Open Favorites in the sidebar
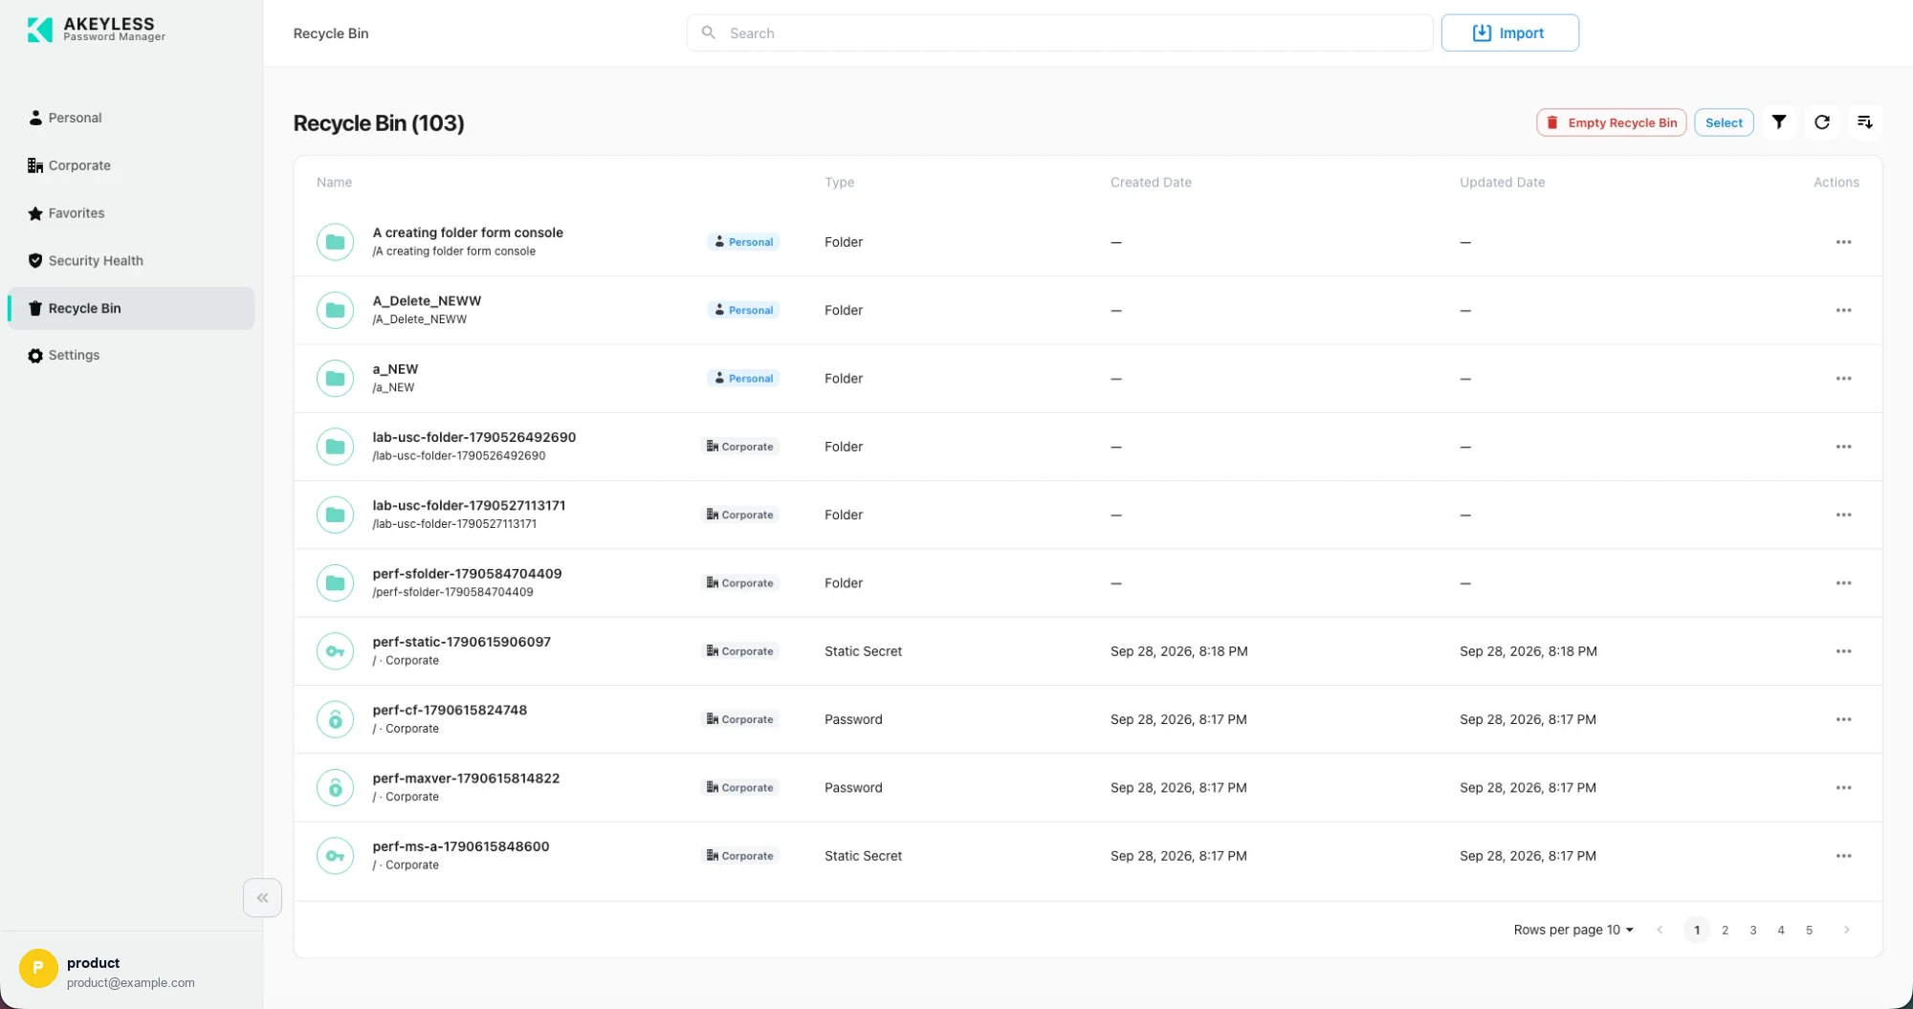 pyautogui.click(x=131, y=213)
